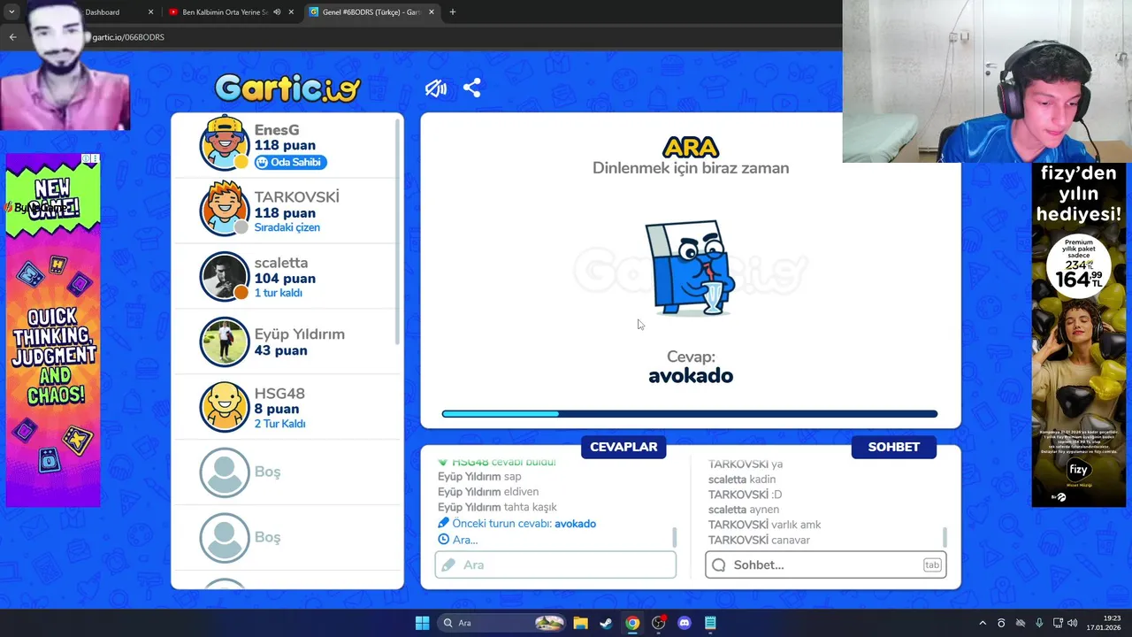1132x637 pixels.
Task: Select TARKOVSKİ player avatar
Action: (225, 210)
